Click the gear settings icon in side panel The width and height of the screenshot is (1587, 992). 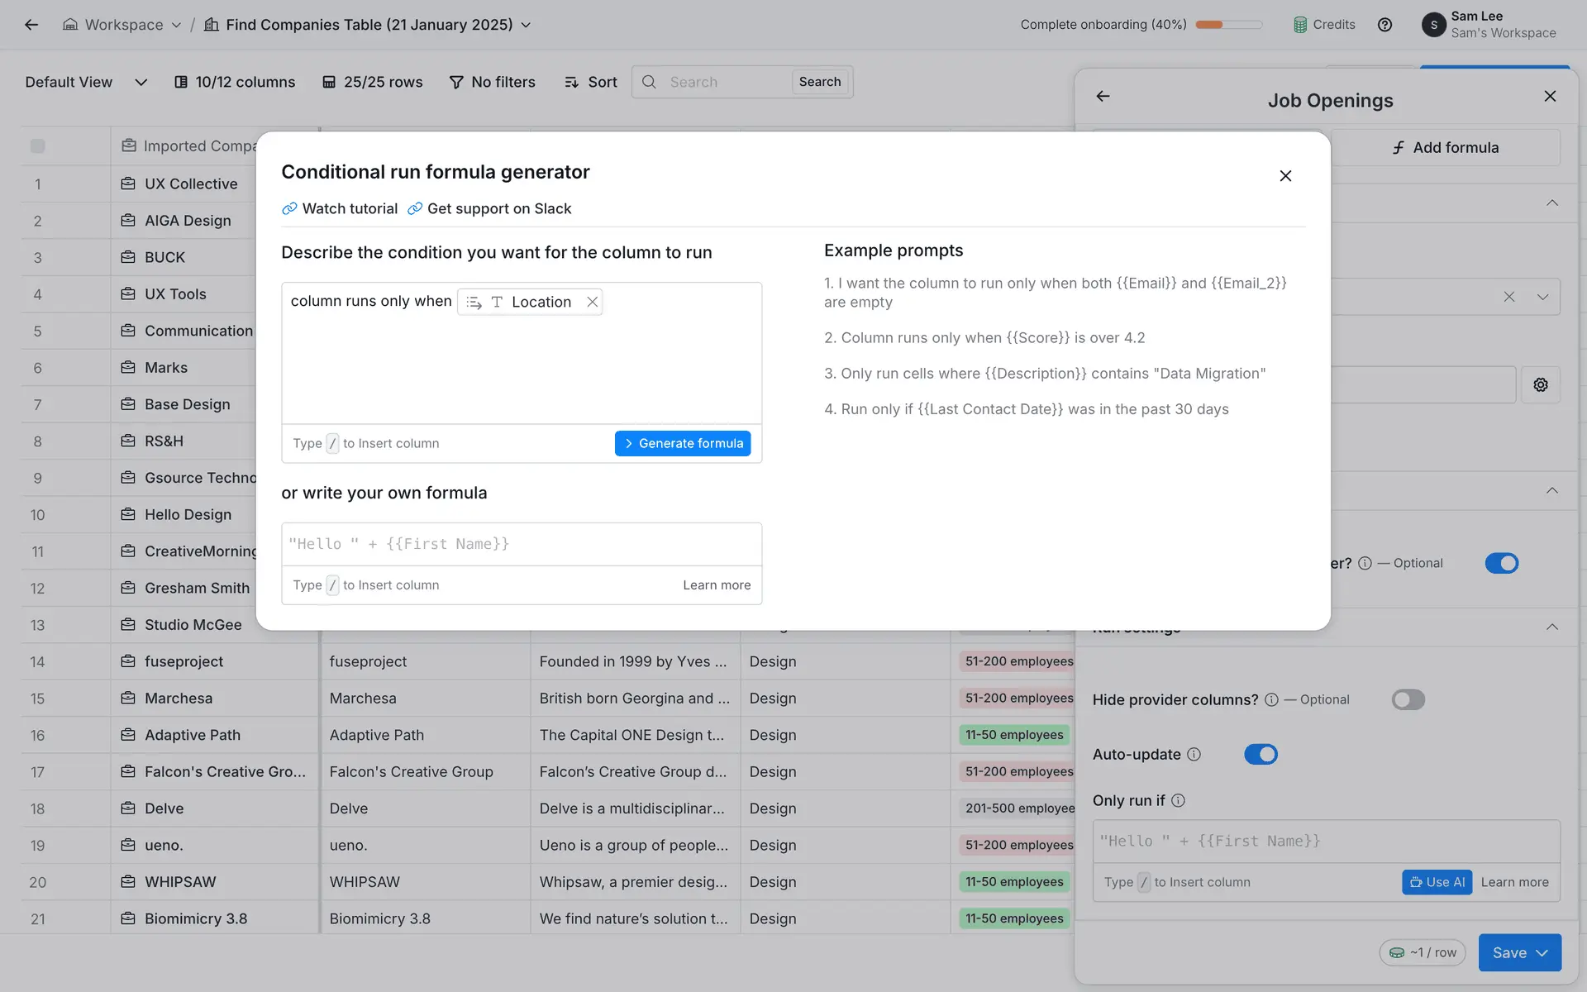(x=1540, y=385)
